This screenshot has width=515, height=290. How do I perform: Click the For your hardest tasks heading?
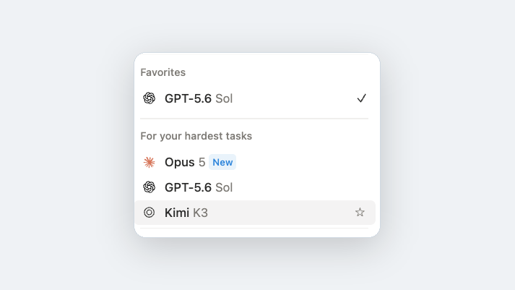pyautogui.click(x=196, y=136)
